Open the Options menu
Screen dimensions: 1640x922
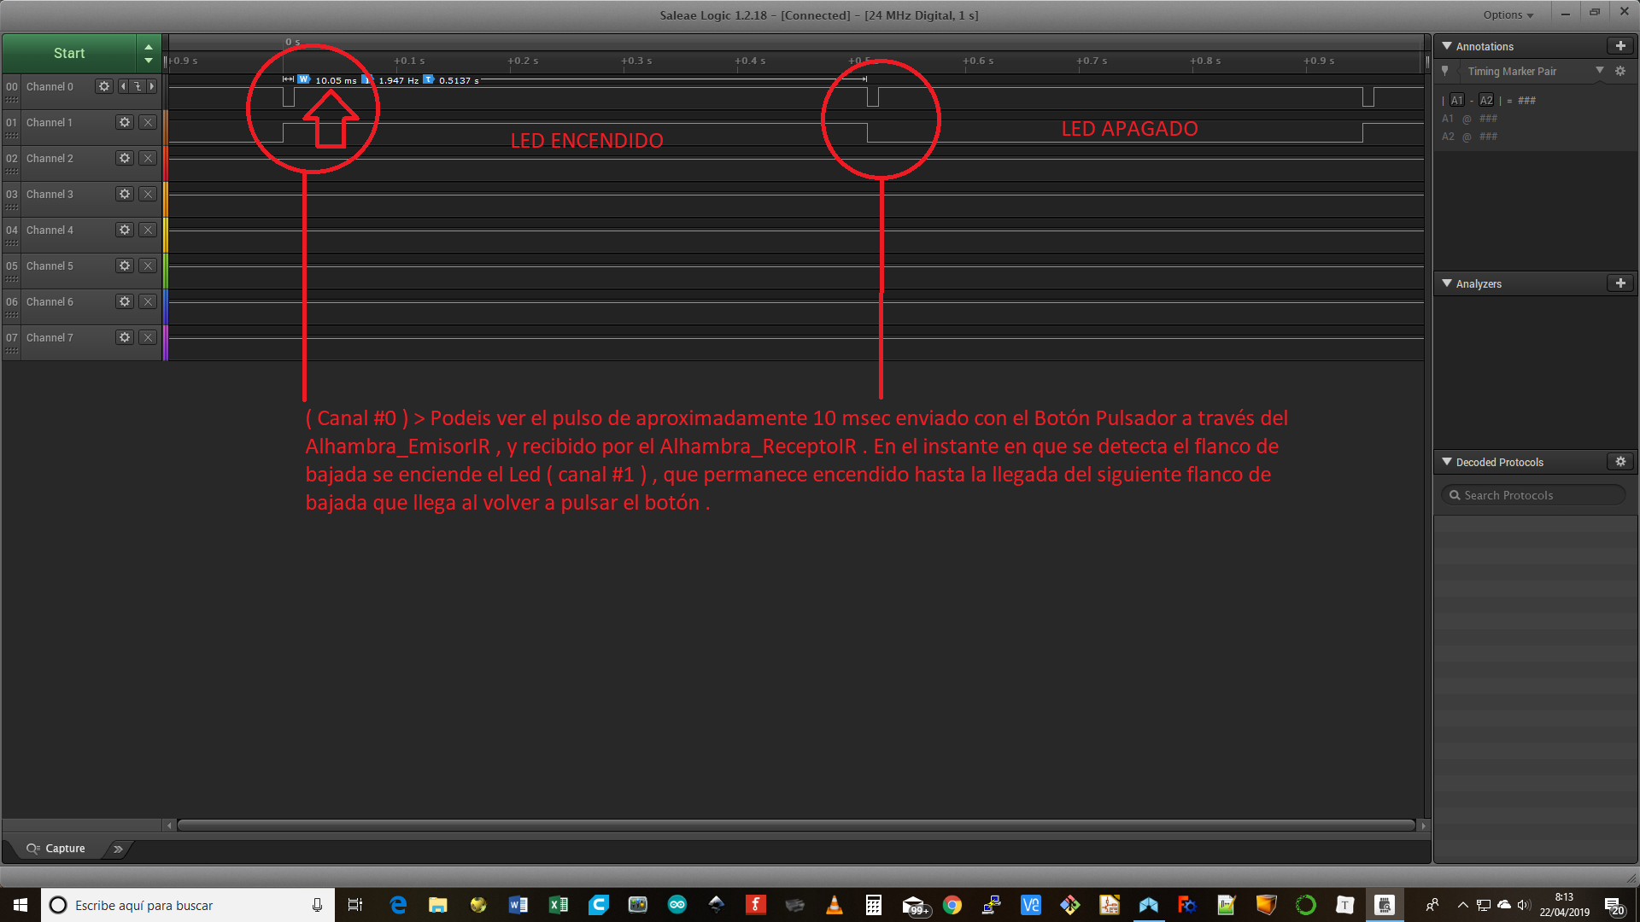tap(1508, 15)
